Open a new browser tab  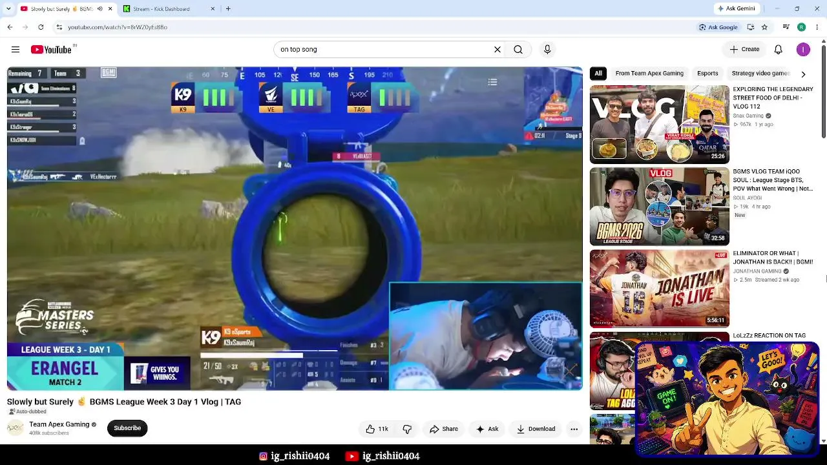point(228,9)
